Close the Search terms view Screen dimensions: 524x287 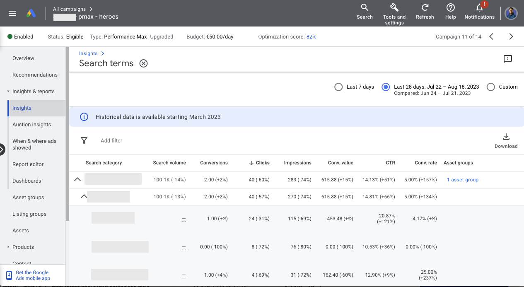coord(143,63)
